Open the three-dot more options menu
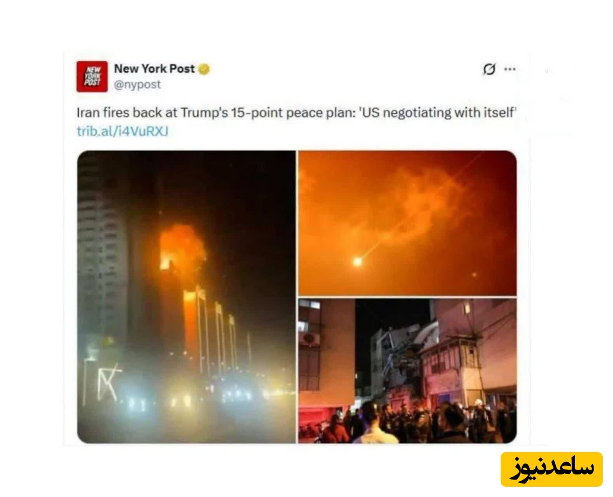613x497 pixels. click(510, 69)
